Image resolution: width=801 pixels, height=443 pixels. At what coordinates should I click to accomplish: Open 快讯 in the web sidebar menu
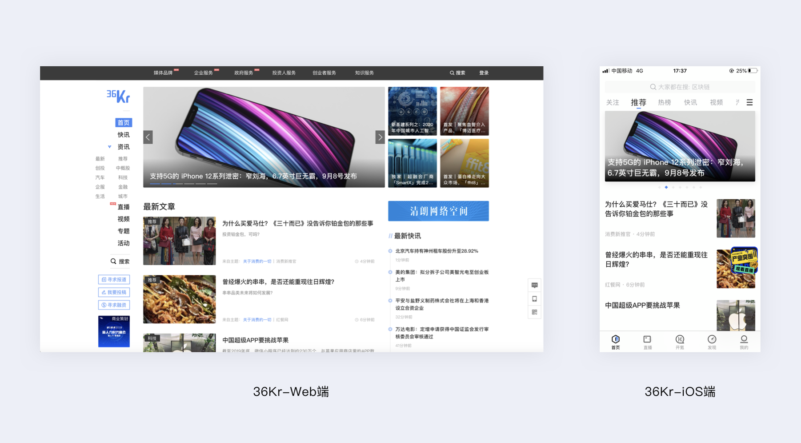click(123, 135)
